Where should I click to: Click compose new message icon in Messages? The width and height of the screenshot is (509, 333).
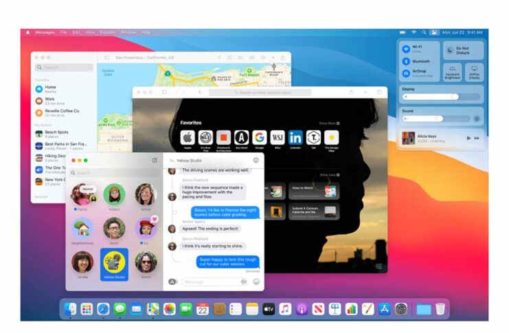click(x=155, y=160)
